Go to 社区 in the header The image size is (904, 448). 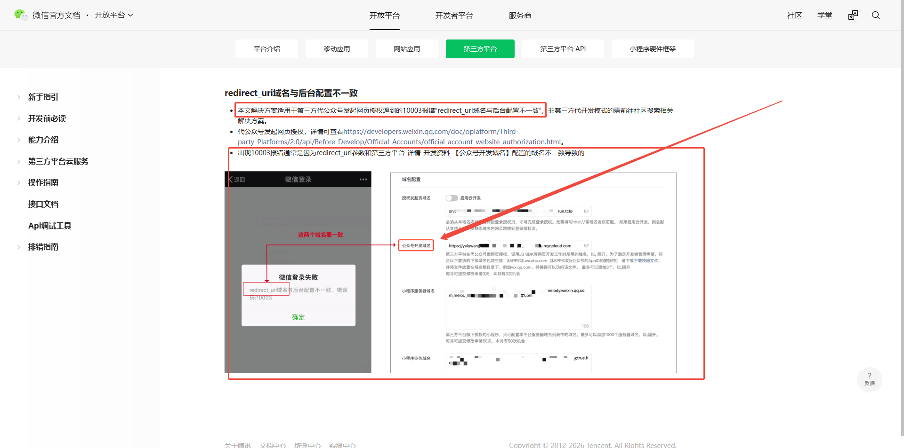(x=795, y=15)
